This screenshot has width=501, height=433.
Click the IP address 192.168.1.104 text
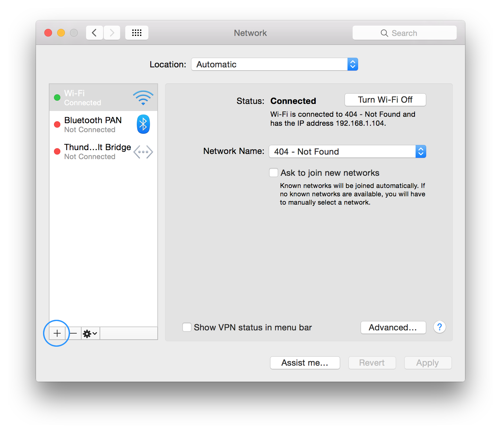(x=360, y=123)
